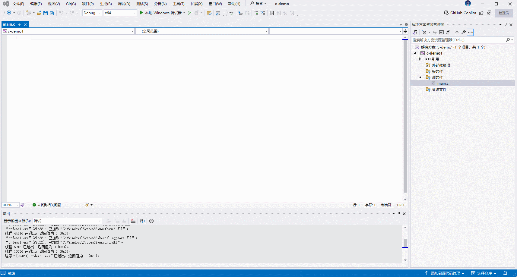Screen dimensions: 517x277
Task: Open GitHub Copilot from the title bar
Action: point(460,13)
